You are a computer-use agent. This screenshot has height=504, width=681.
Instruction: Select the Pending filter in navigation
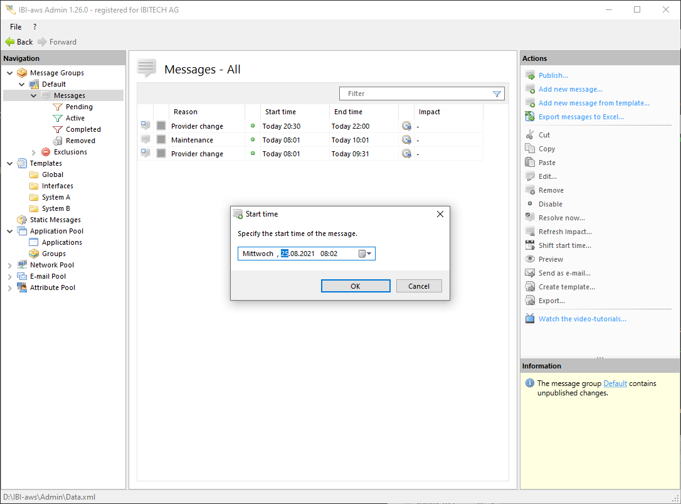point(79,107)
